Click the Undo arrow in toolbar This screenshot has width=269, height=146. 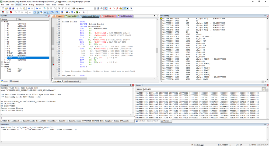29,8
